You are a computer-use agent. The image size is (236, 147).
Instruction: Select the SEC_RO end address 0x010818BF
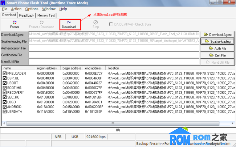(x=93, y=97)
